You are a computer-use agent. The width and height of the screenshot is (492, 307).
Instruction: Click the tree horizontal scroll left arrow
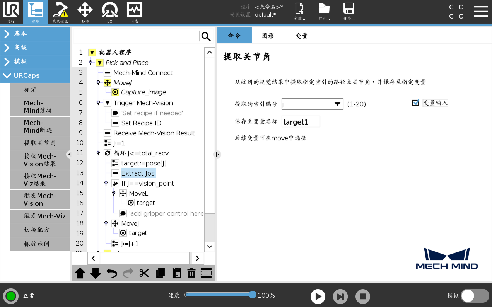94,258
